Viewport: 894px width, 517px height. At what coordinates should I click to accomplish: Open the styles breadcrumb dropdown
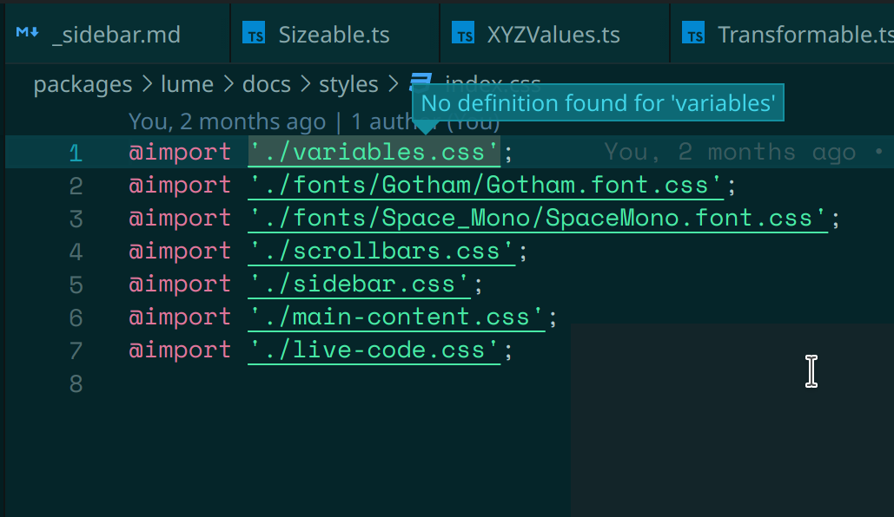pos(348,84)
